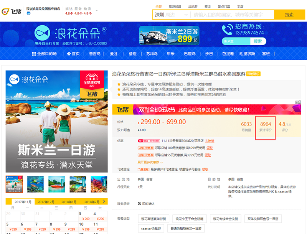Pick November 8 in the calendar
The width and height of the screenshot is (307, 234).
click(x=56, y=226)
